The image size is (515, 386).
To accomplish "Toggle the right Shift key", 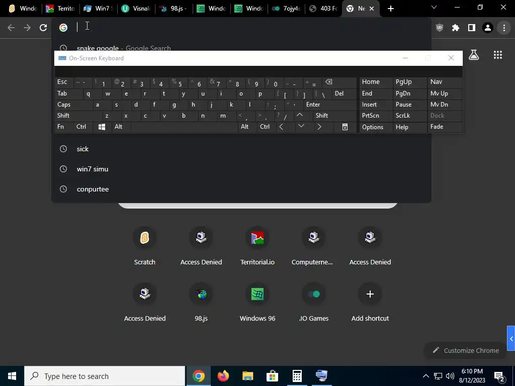I will pos(334,116).
